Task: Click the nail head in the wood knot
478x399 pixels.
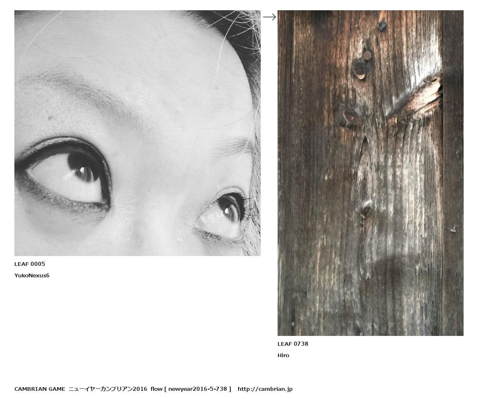Action: [x=368, y=56]
